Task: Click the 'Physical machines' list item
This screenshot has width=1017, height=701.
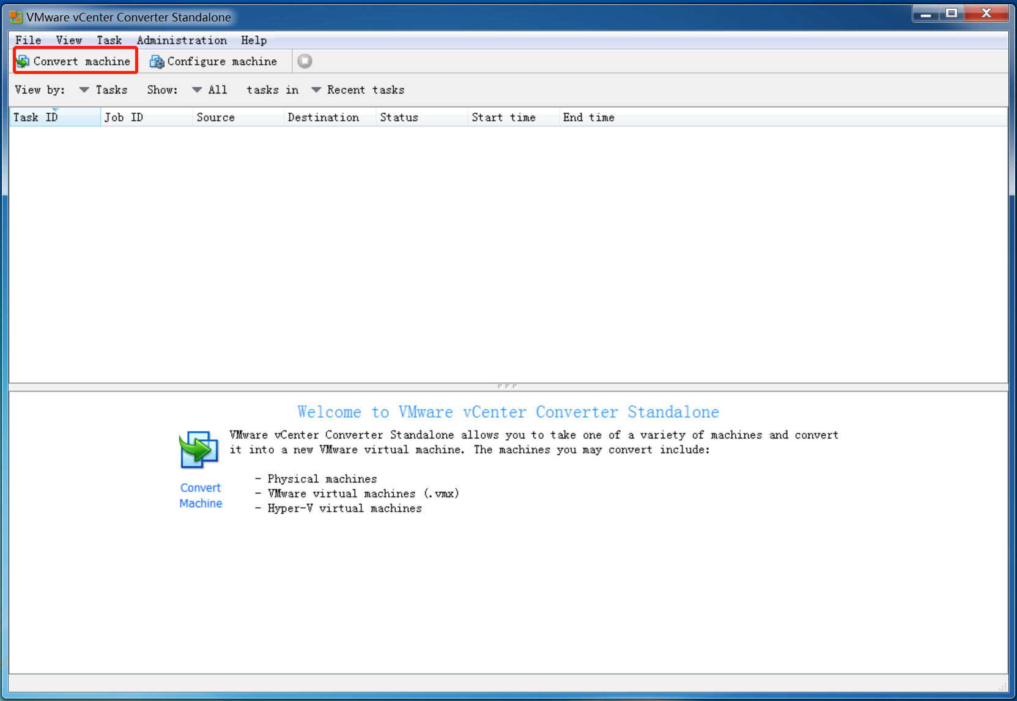Action: tap(322, 479)
